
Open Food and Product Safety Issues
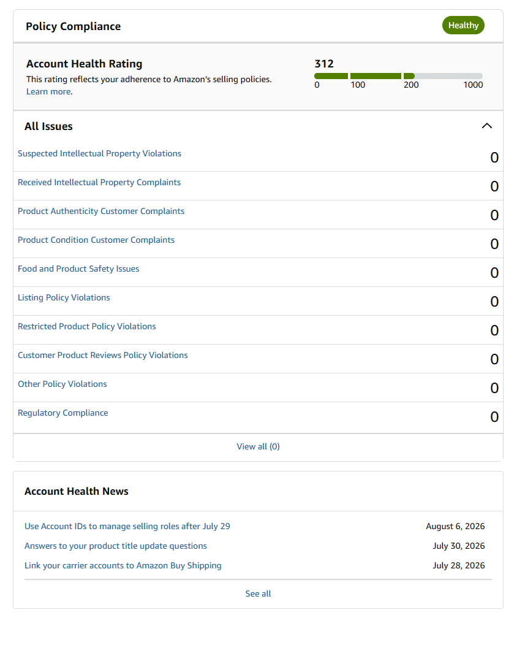(78, 269)
